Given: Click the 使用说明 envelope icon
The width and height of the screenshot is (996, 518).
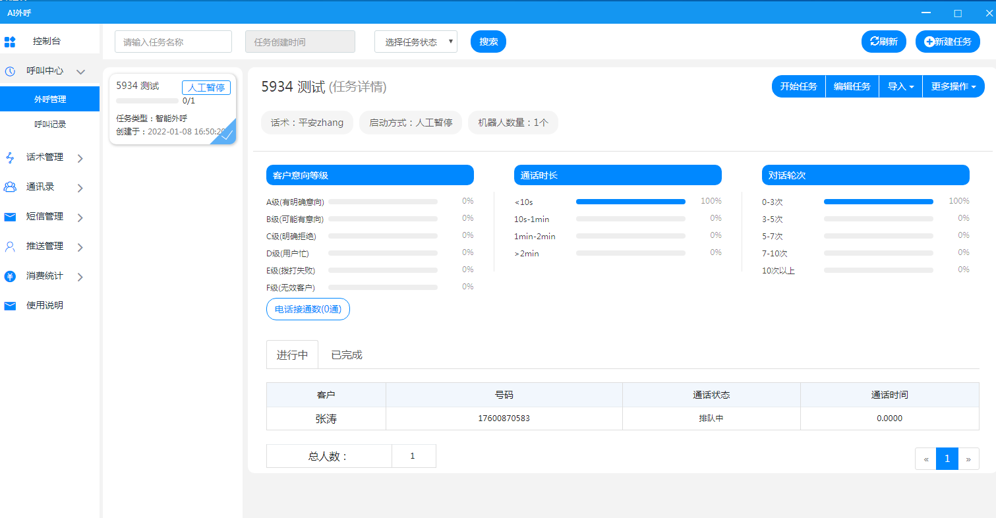Looking at the screenshot, I should point(10,306).
